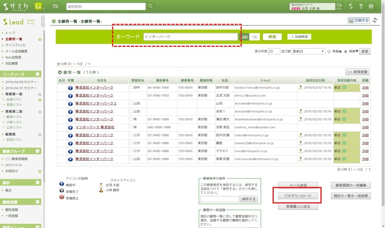The image size is (385, 228).
Task: Click status play icon in first customer row
Action: point(70,88)
